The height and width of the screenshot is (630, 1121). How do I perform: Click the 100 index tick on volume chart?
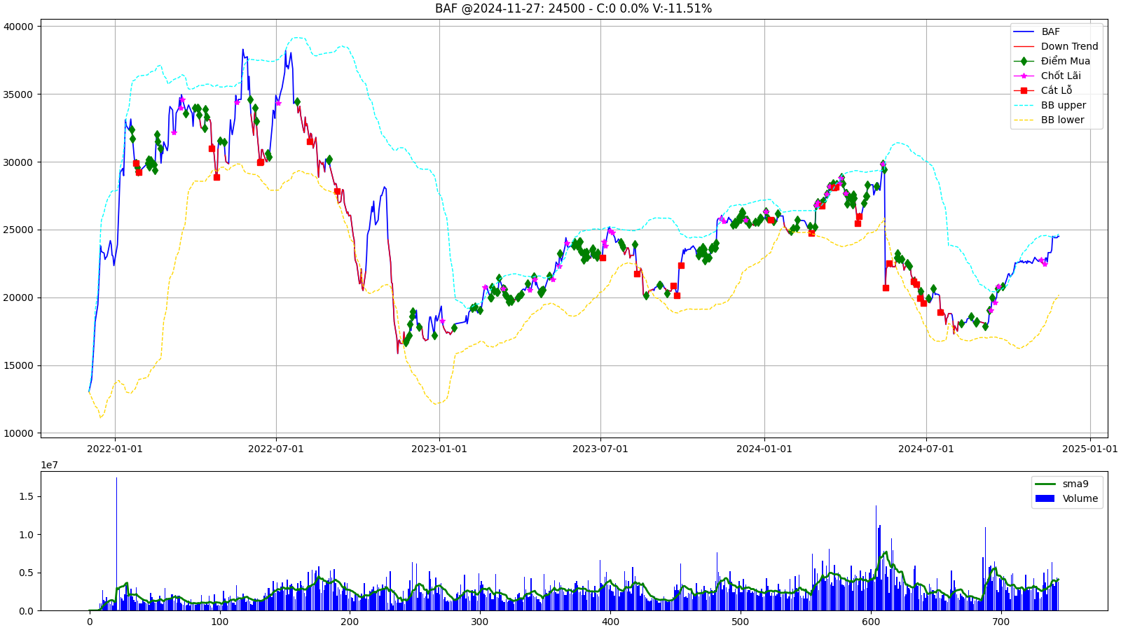pyautogui.click(x=219, y=622)
